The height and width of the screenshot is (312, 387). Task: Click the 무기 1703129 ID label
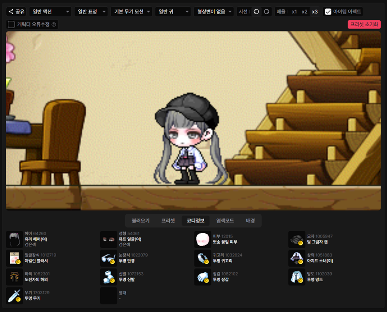[37, 293]
